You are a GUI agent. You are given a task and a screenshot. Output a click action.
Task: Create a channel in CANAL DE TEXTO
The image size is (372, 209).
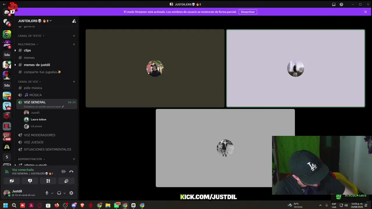[x=74, y=36]
